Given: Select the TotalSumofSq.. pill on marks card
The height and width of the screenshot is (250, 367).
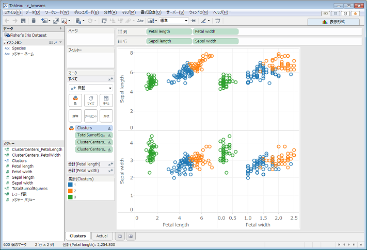Looking at the screenshot, I should [94, 135].
